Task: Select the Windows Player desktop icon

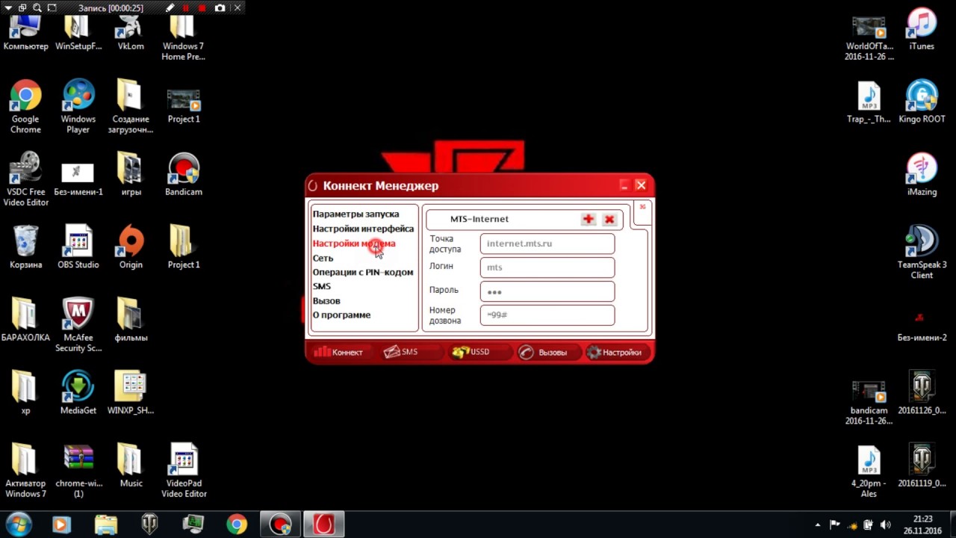Action: pos(78,107)
